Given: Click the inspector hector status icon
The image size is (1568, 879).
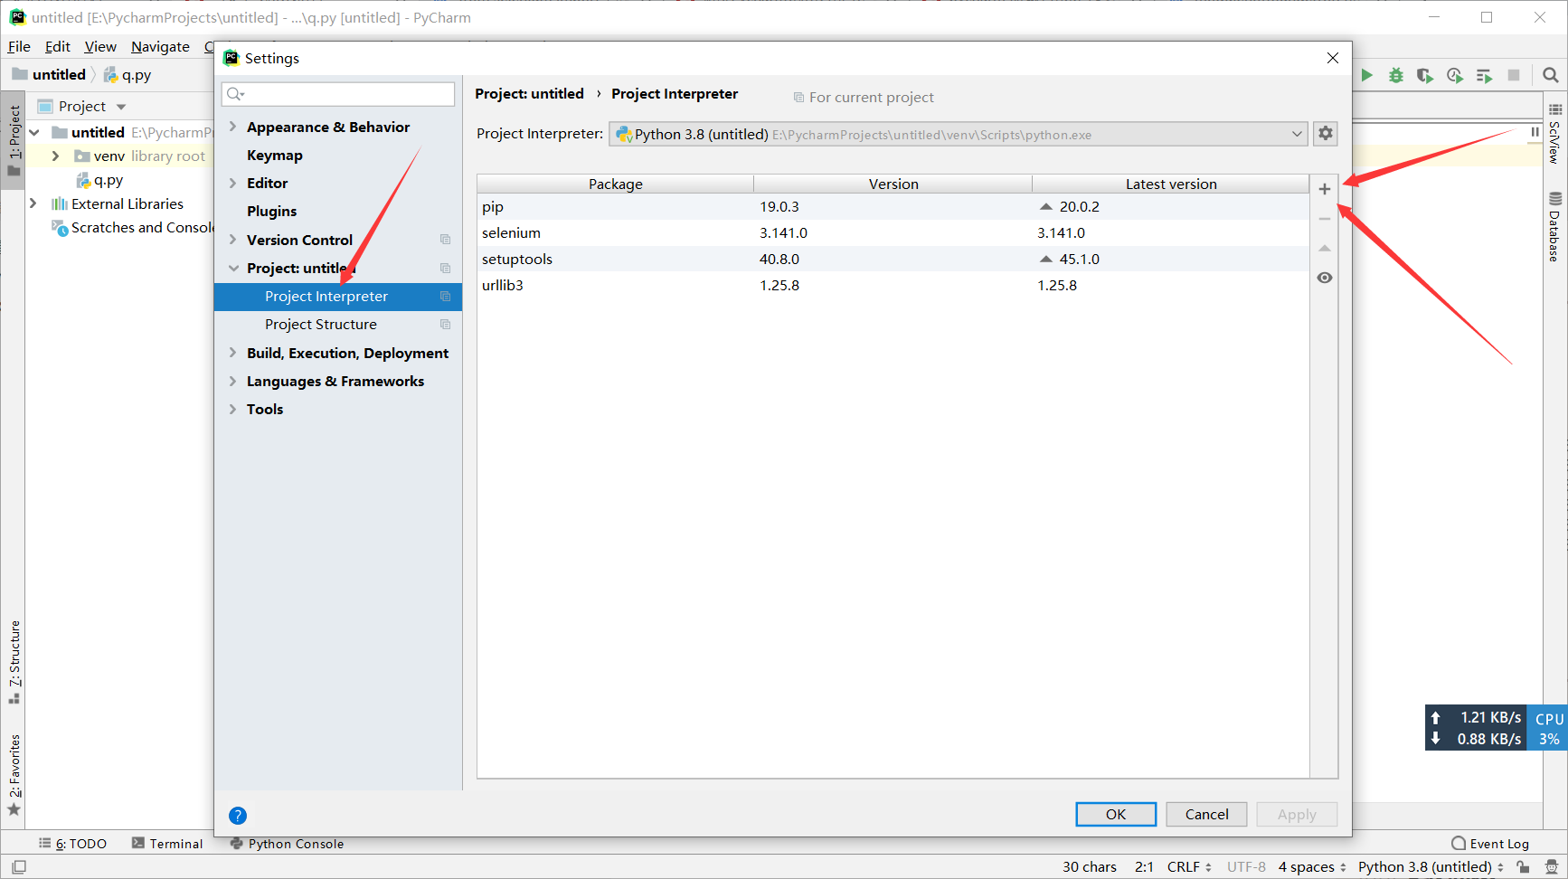Looking at the screenshot, I should tap(1552, 867).
